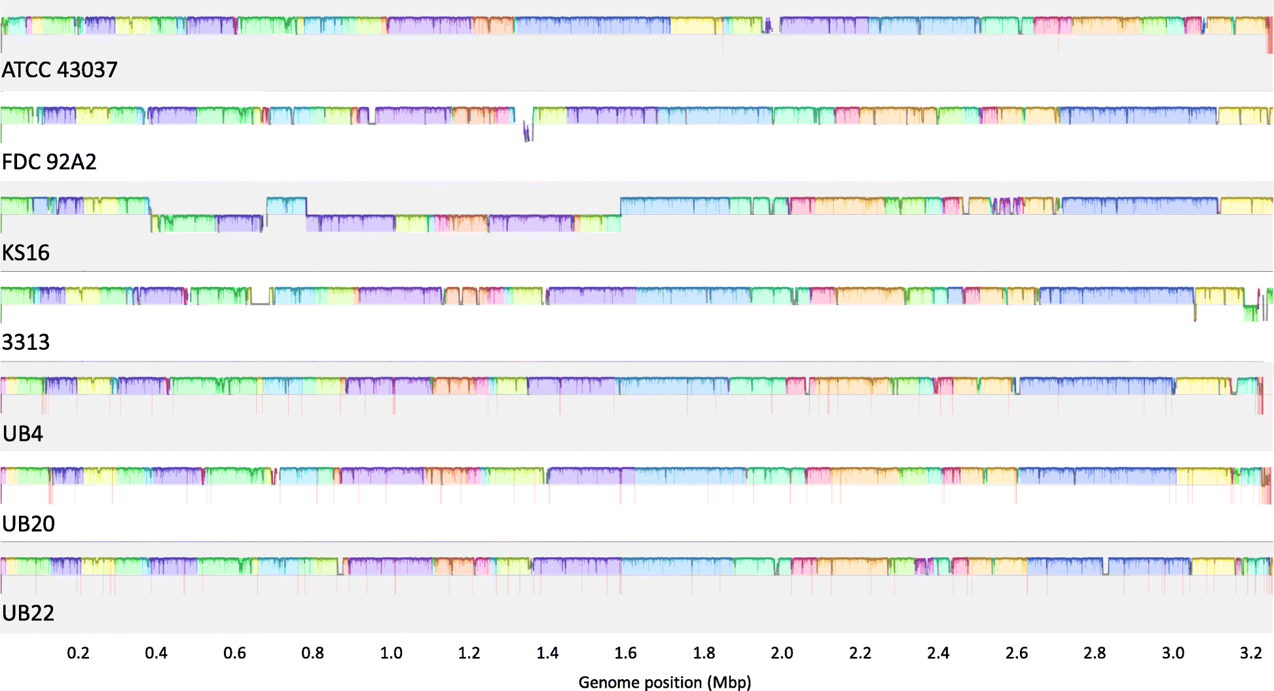Click the UB20 genome label
Screen dimensions: 1274x691
(x=28, y=523)
